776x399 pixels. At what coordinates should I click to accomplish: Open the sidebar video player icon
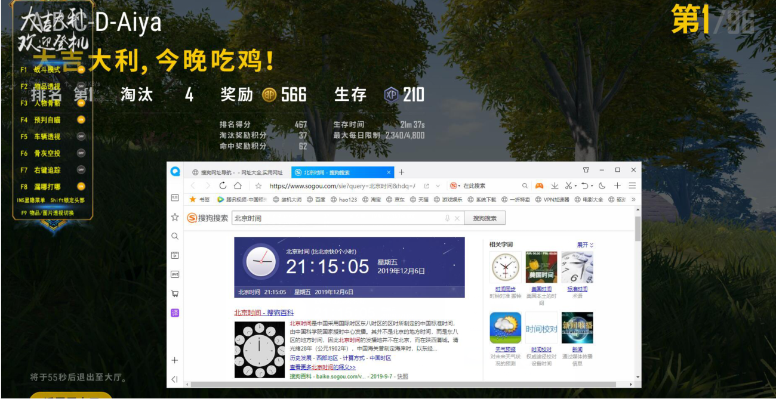tap(175, 255)
